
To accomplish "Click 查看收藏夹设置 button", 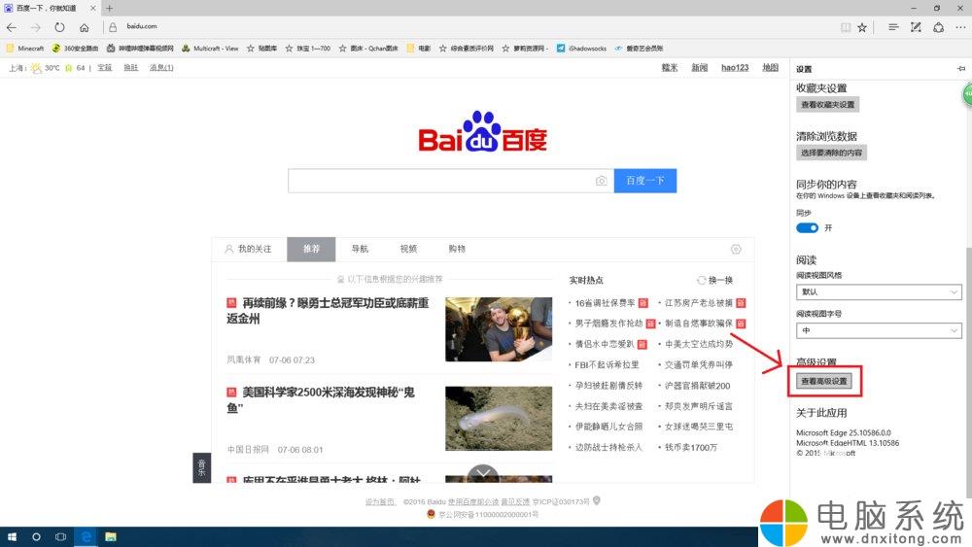I will click(827, 105).
